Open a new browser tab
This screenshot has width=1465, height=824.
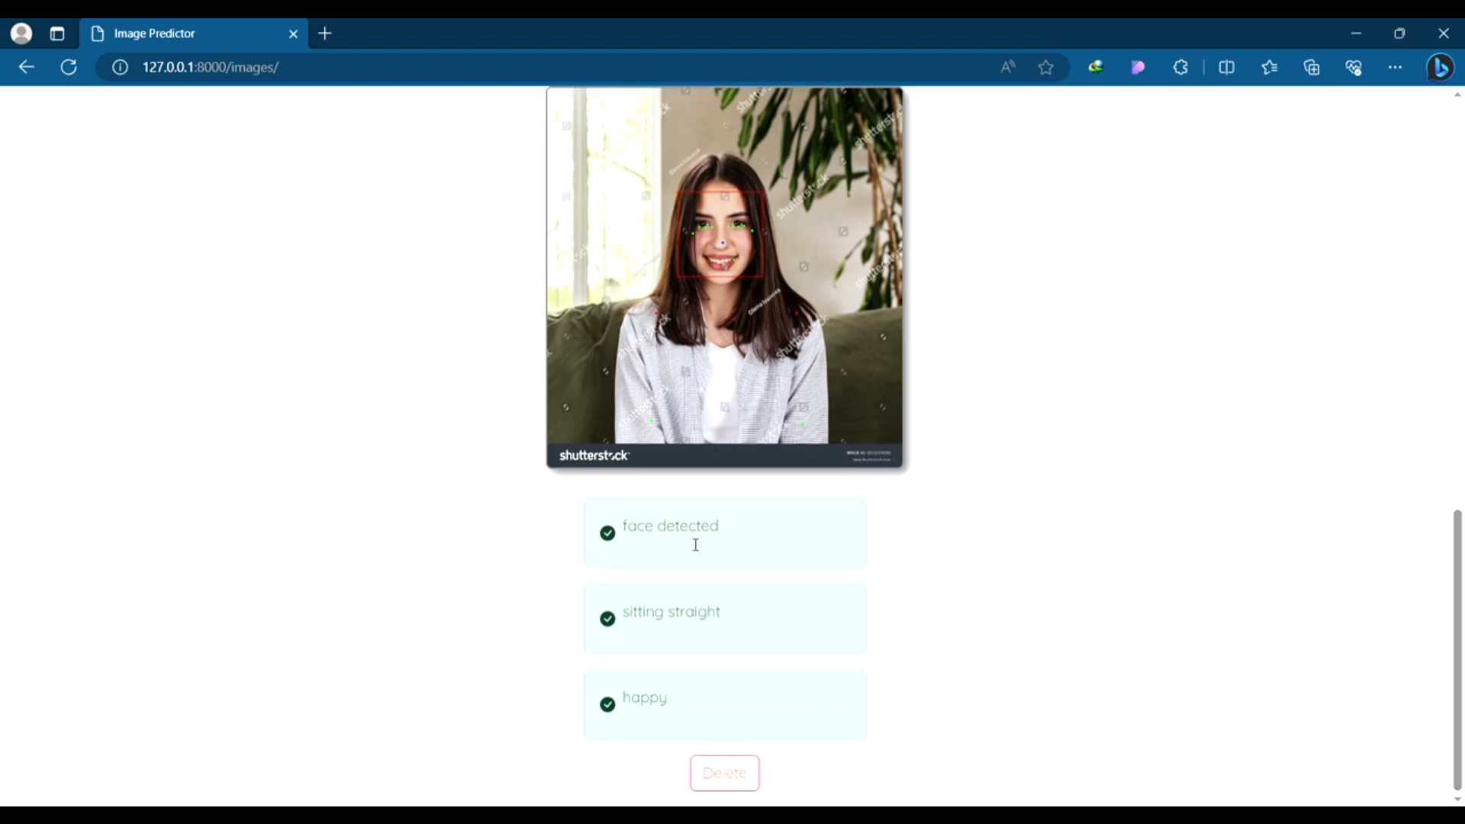click(326, 33)
